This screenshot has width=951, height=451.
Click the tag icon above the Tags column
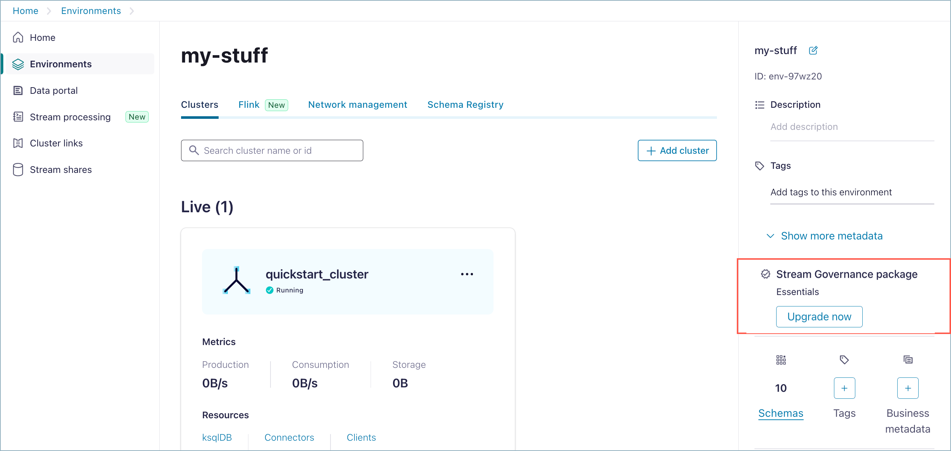pyautogui.click(x=844, y=359)
